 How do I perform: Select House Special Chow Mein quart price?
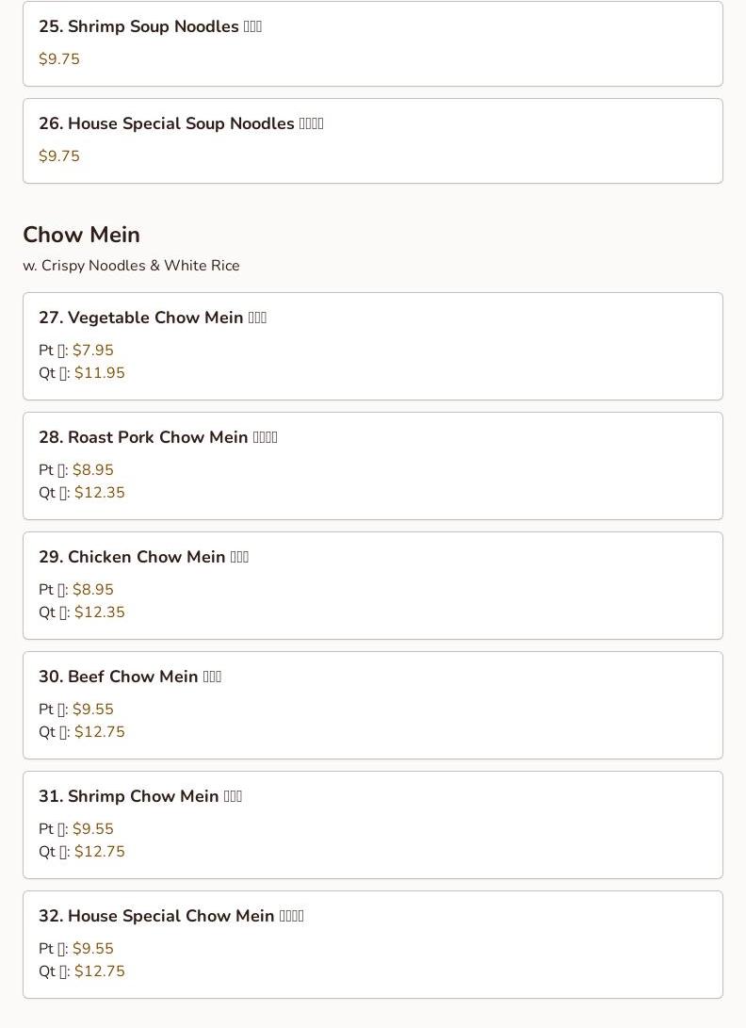coord(100,971)
